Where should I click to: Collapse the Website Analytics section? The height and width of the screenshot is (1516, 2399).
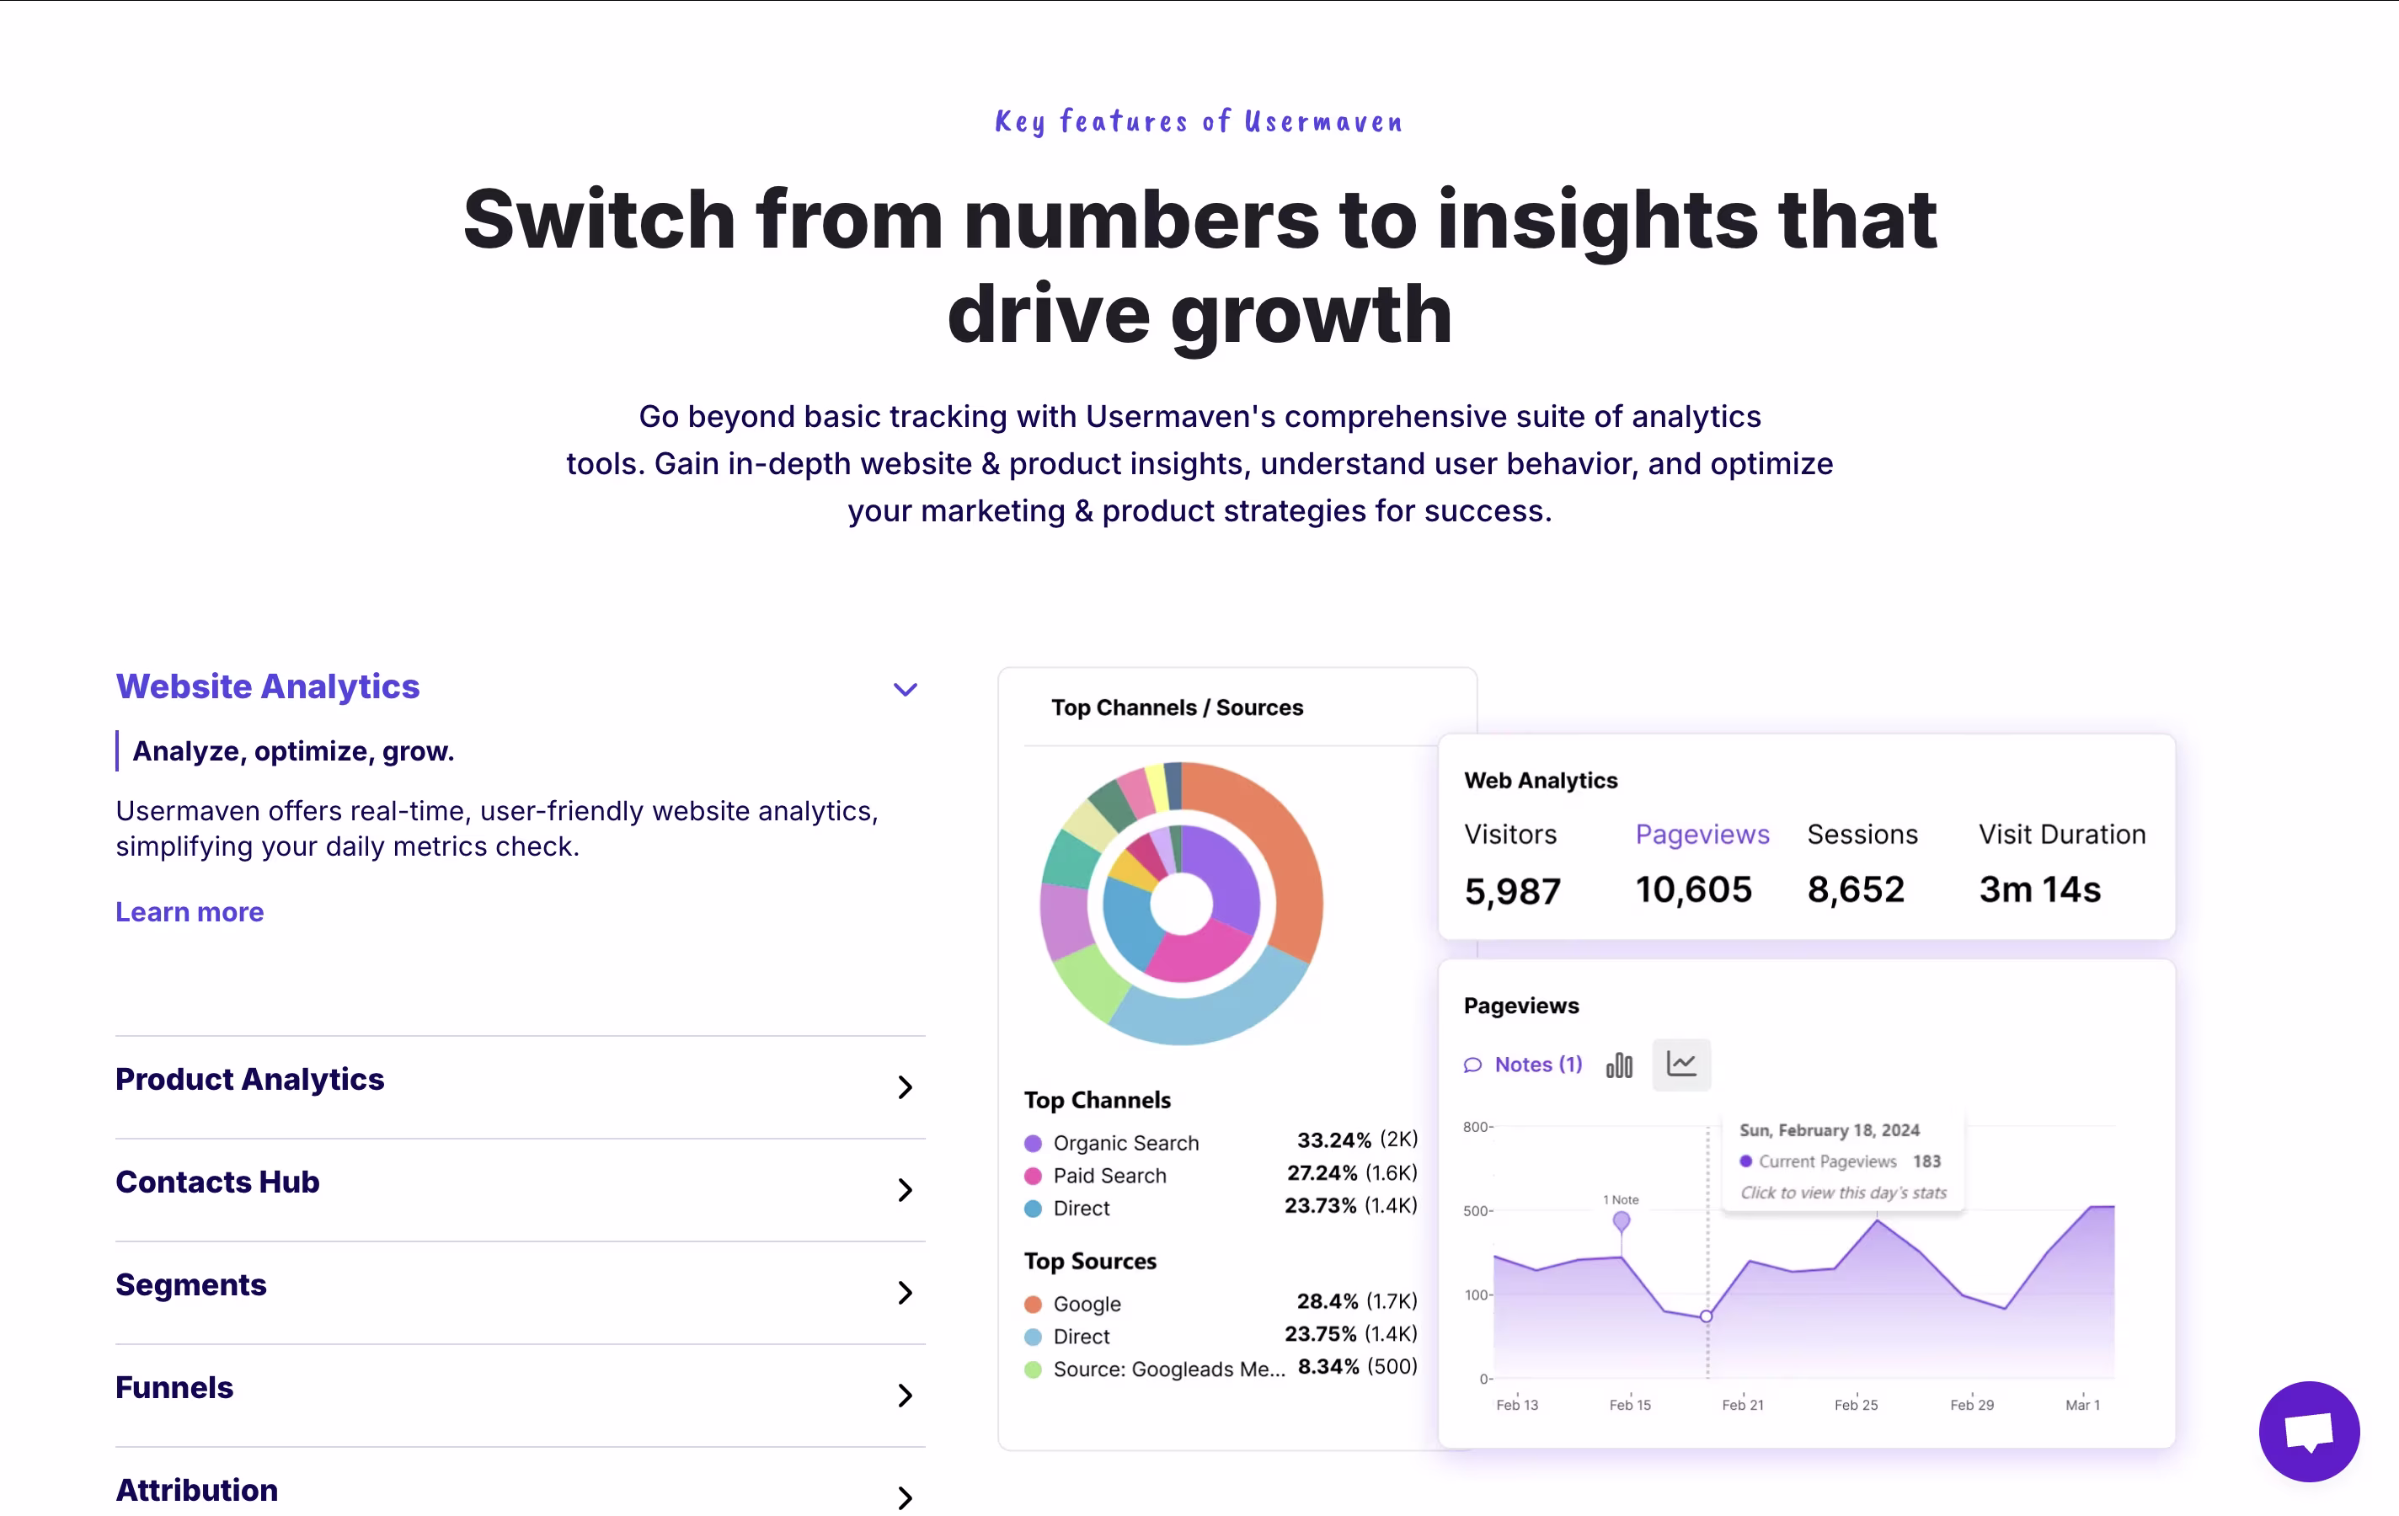coord(905,689)
